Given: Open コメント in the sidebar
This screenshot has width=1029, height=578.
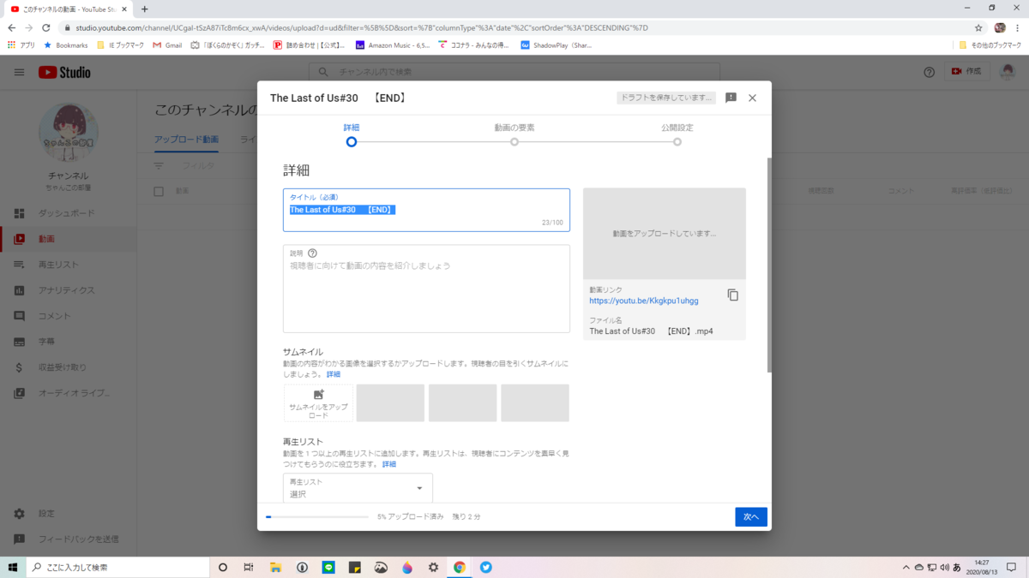Looking at the screenshot, I should point(69,316).
